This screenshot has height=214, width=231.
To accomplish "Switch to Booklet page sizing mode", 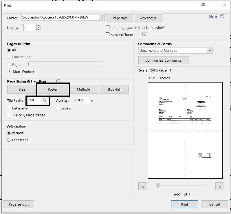I will pos(114,89).
